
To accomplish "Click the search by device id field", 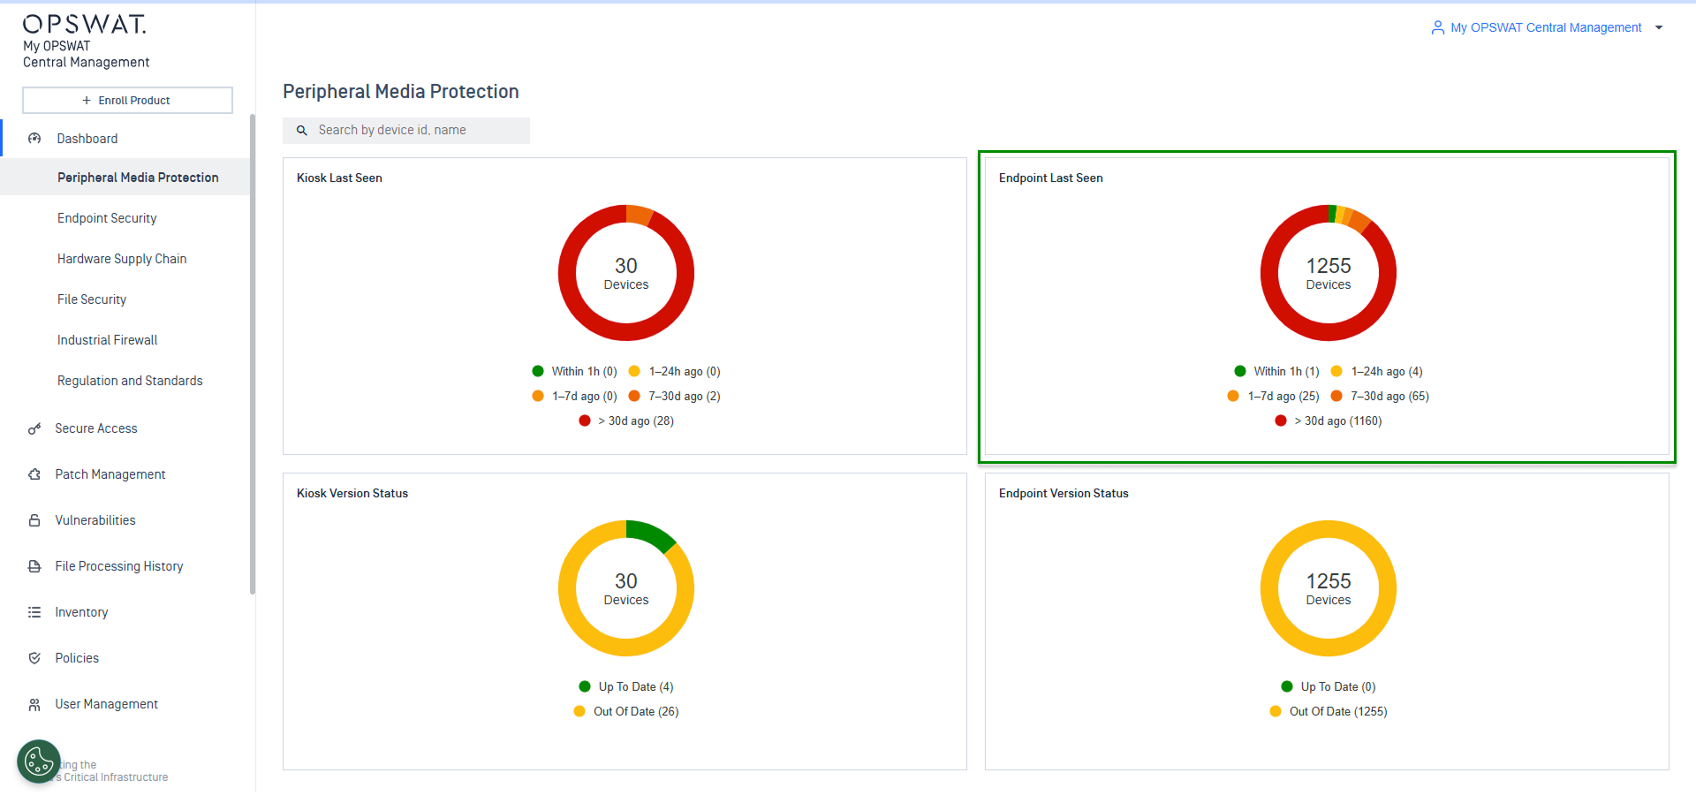I will click(x=415, y=131).
